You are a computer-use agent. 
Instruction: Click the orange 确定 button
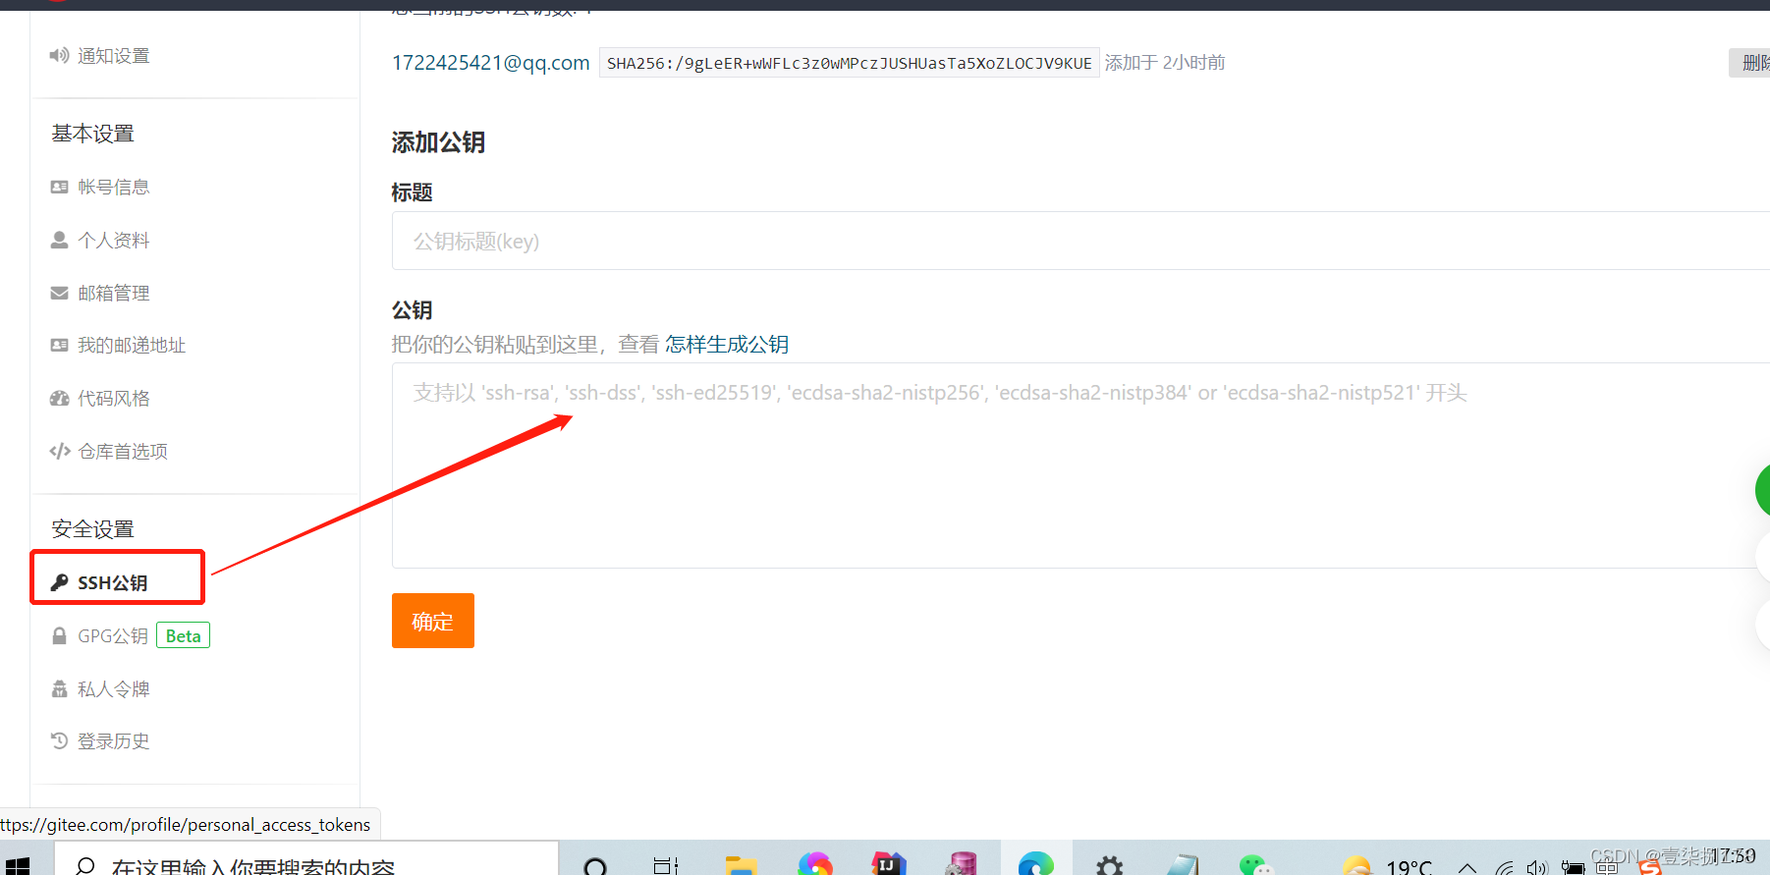pyautogui.click(x=432, y=621)
